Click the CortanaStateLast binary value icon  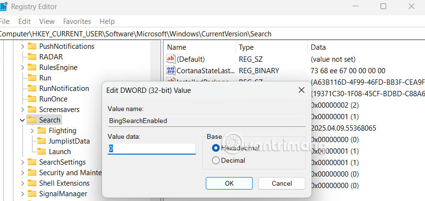[x=171, y=71]
